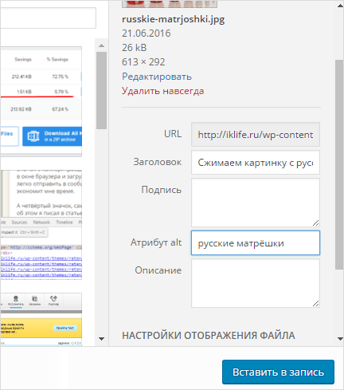Image resolution: width=344 pixels, height=390 pixels.
Task: Click the URL field
Action: click(x=256, y=135)
